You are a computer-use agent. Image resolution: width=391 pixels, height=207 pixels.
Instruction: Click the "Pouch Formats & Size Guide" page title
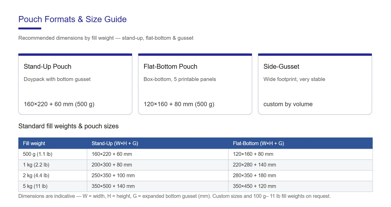73,19
